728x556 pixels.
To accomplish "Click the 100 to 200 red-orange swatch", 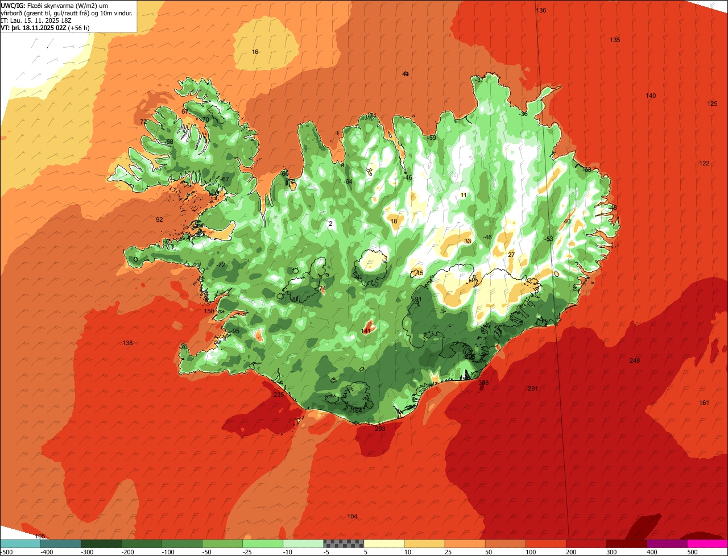I will point(545,543).
